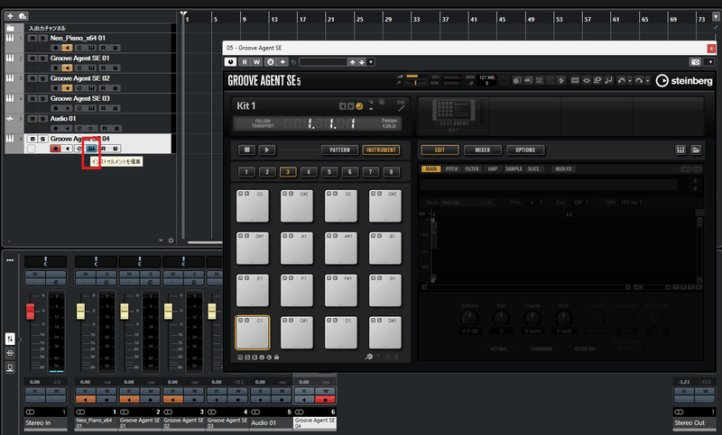Mute the Audio 01 track
The image size is (722, 435).
[x=32, y=119]
